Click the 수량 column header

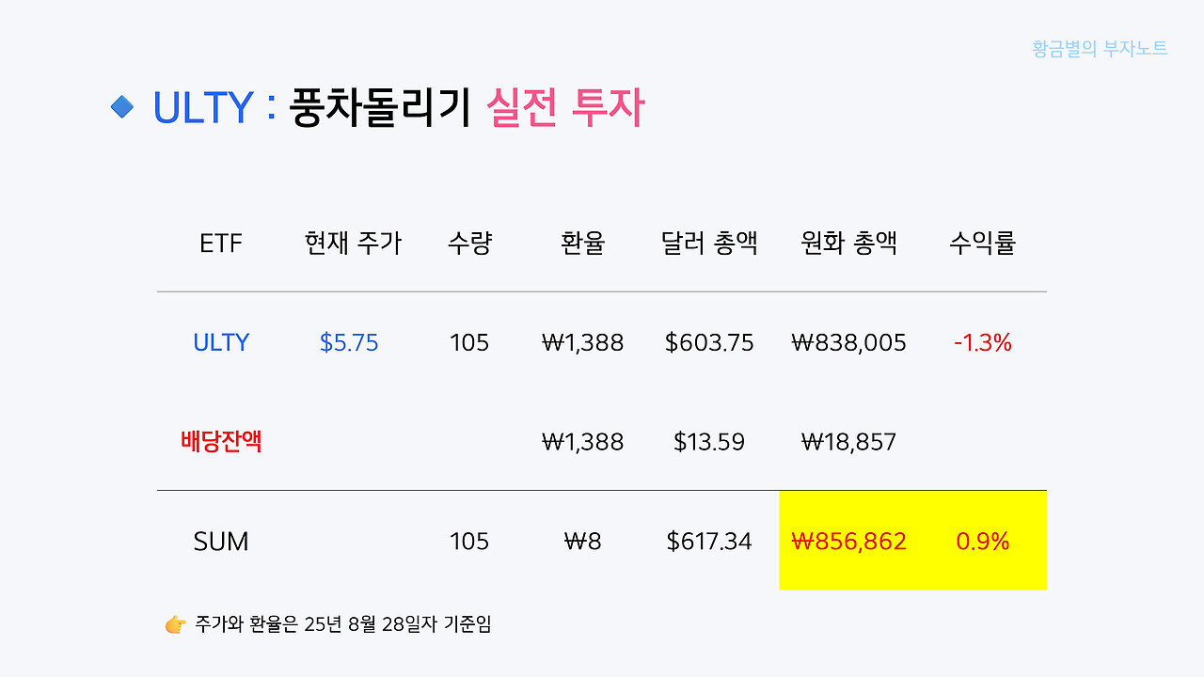(469, 244)
